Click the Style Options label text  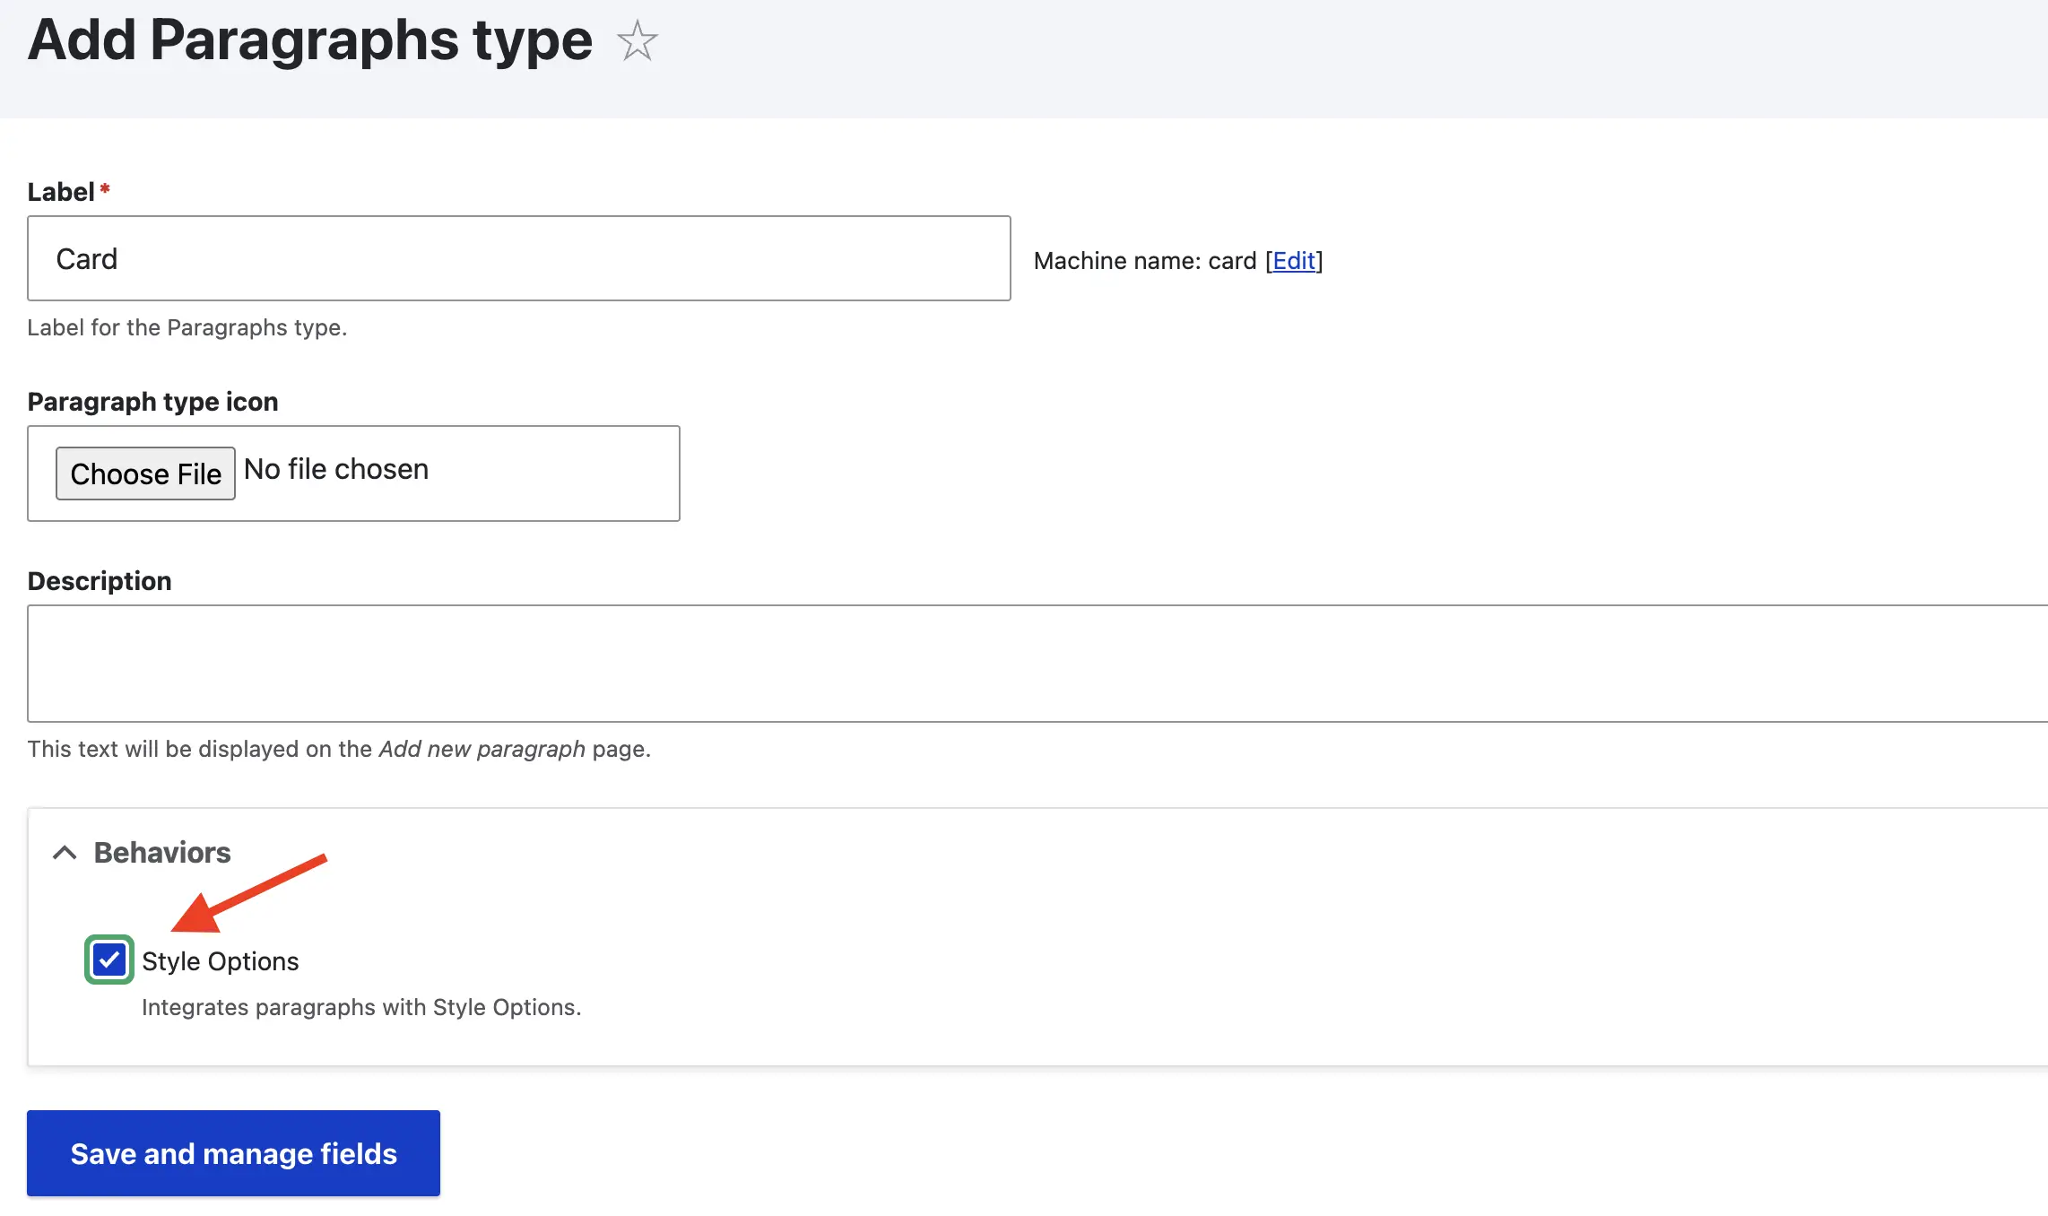221,960
